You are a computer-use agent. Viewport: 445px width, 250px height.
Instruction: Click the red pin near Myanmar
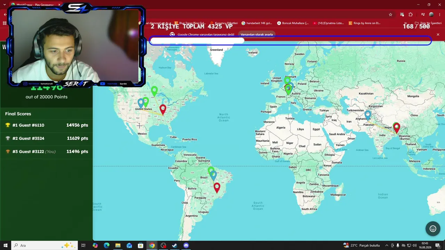tap(396, 128)
